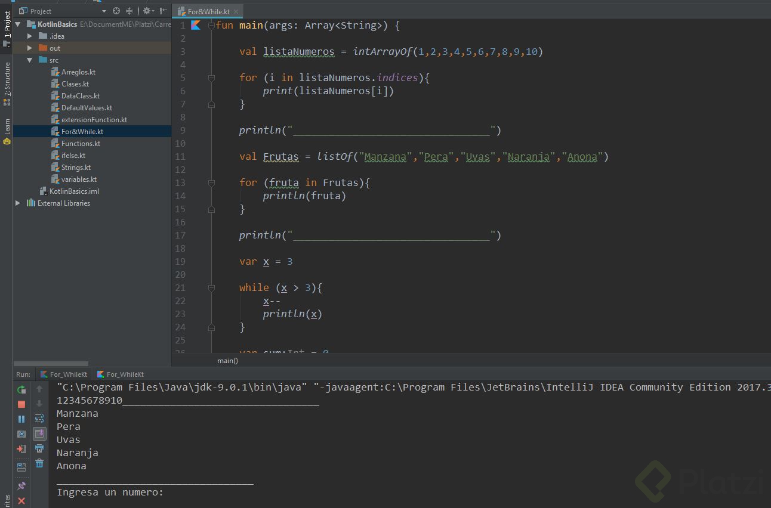Click the Rerun button in Run panel
Viewport: 771px width, 508px height.
(21, 389)
